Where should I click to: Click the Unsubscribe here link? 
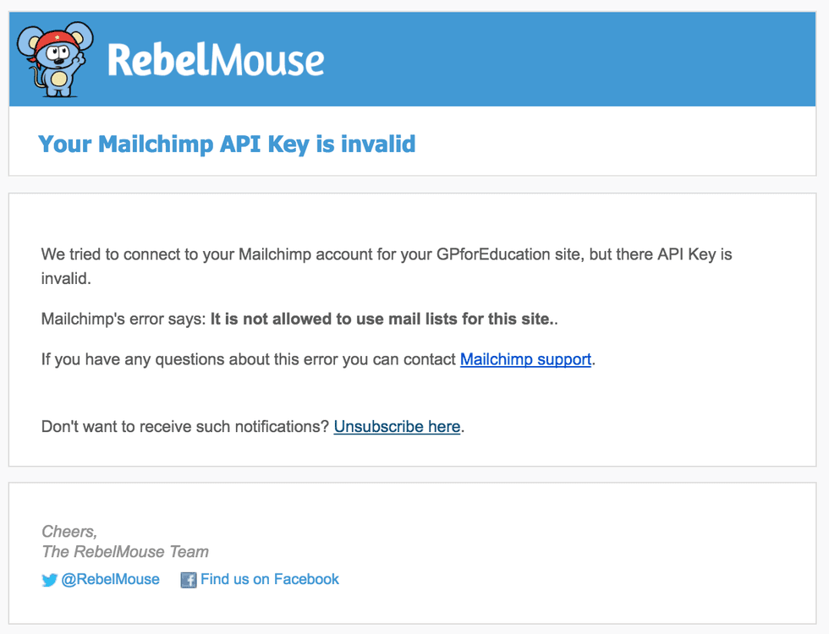click(397, 427)
